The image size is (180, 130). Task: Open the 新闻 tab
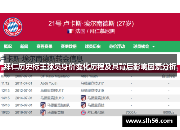point(24,46)
